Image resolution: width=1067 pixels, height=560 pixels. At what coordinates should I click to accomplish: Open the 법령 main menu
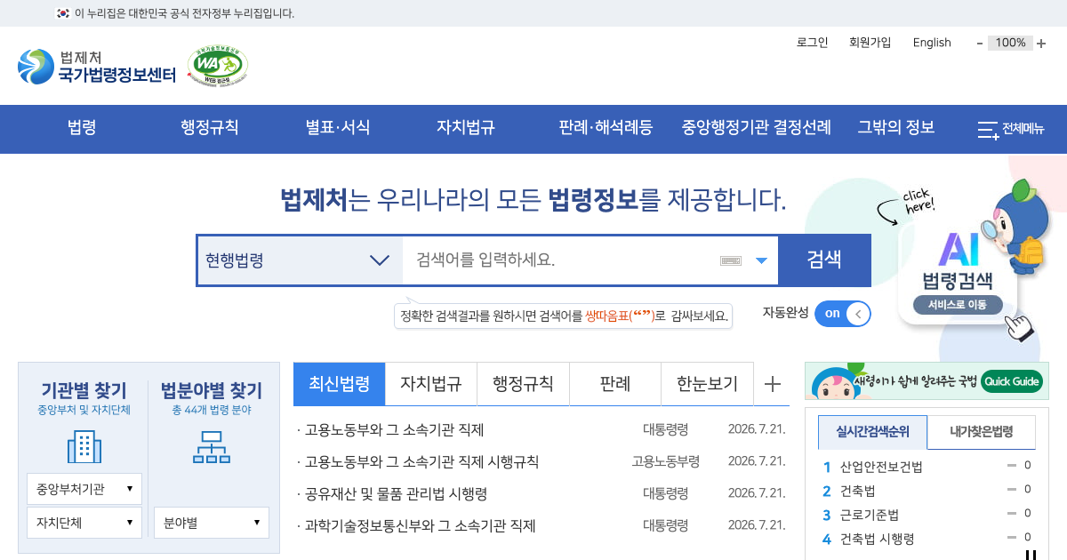82,128
